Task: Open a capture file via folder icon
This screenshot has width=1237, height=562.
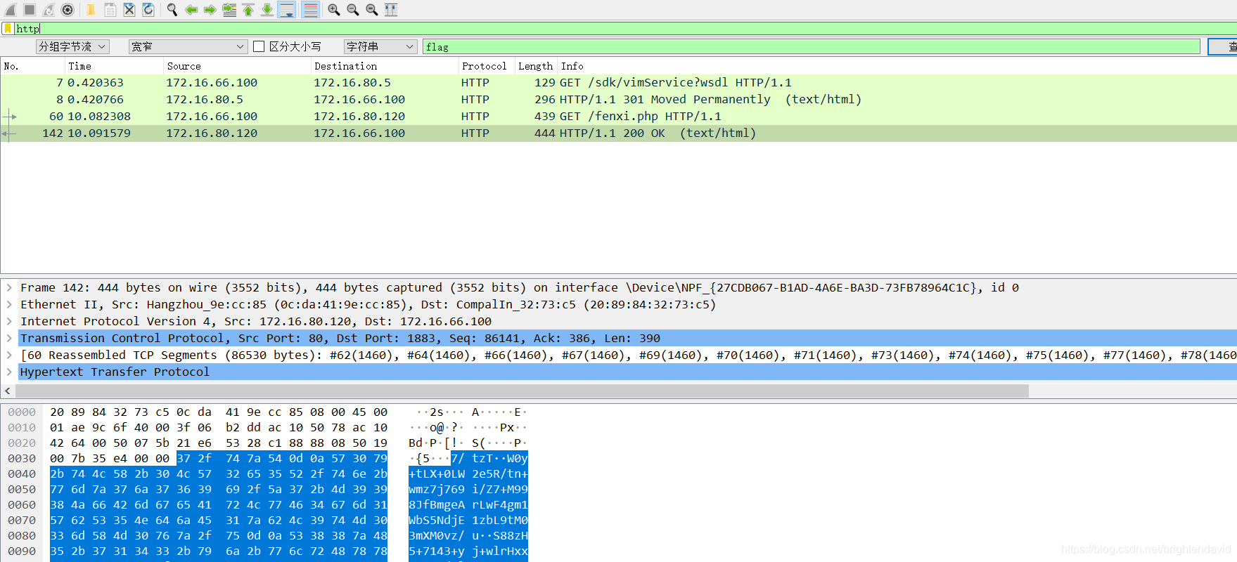Action: pyautogui.click(x=91, y=9)
